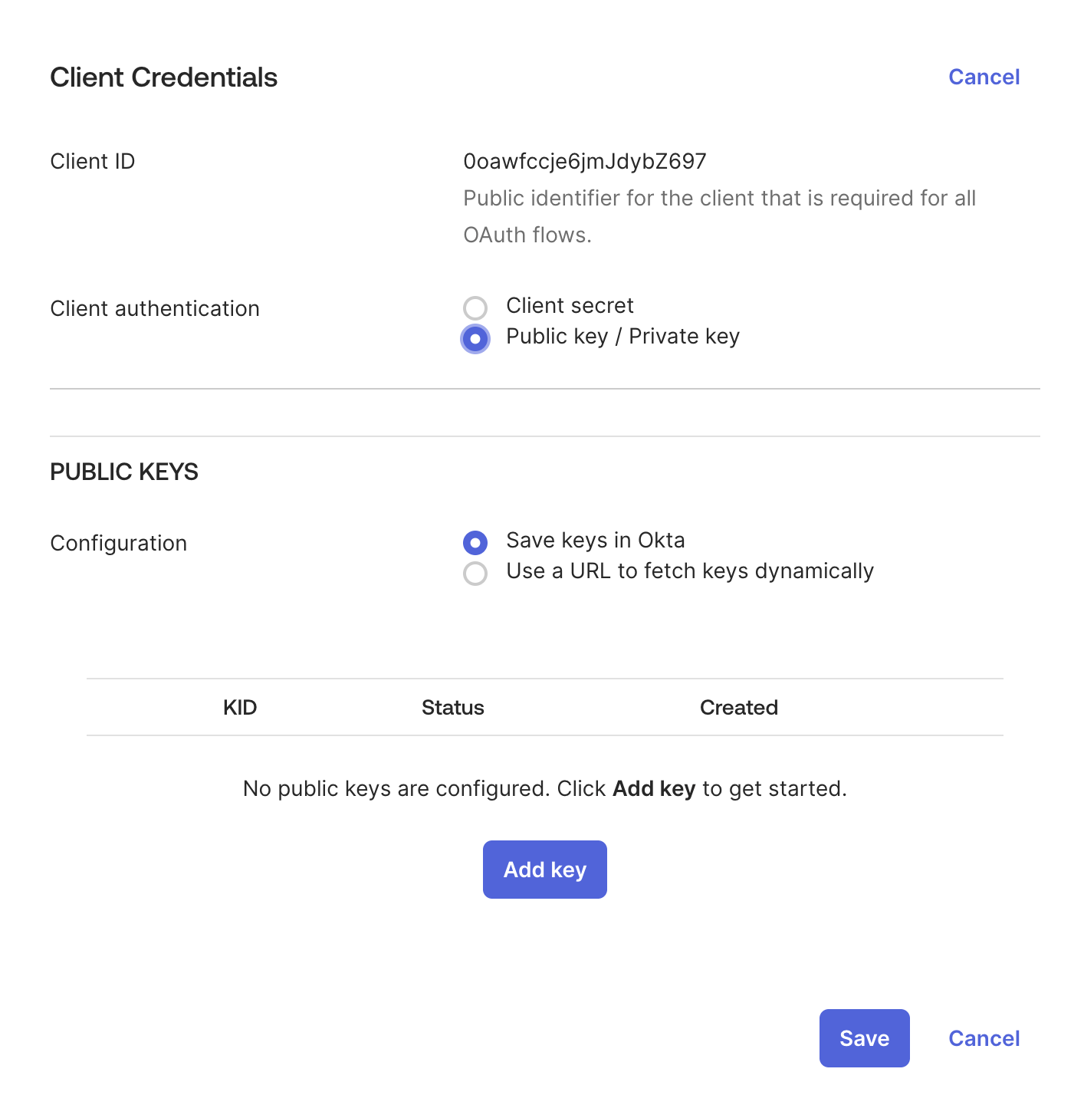Click the Status column header

pyautogui.click(x=452, y=707)
